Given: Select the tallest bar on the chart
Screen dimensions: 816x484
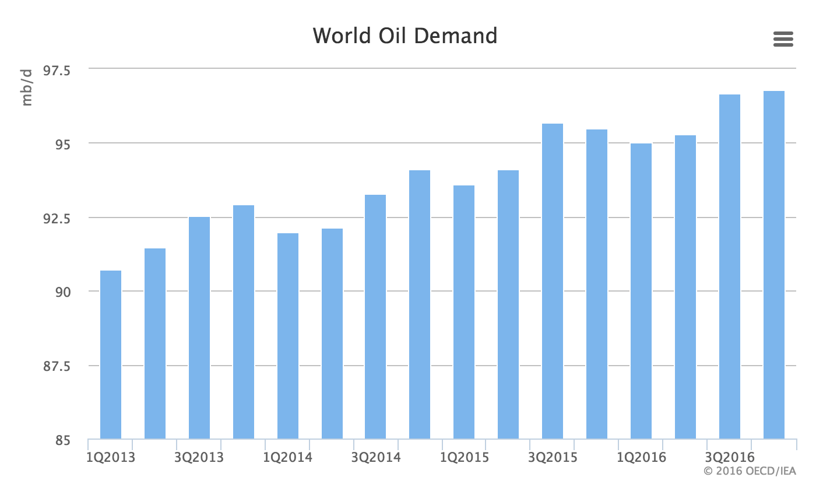Looking at the screenshot, I should (774, 262).
